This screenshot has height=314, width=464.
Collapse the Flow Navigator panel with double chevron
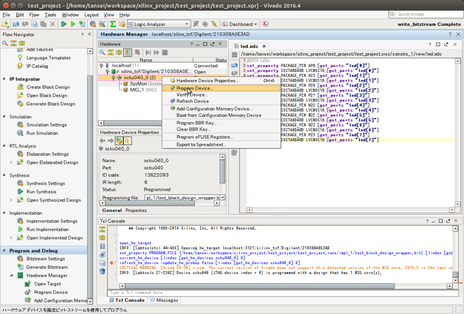[x=89, y=34]
